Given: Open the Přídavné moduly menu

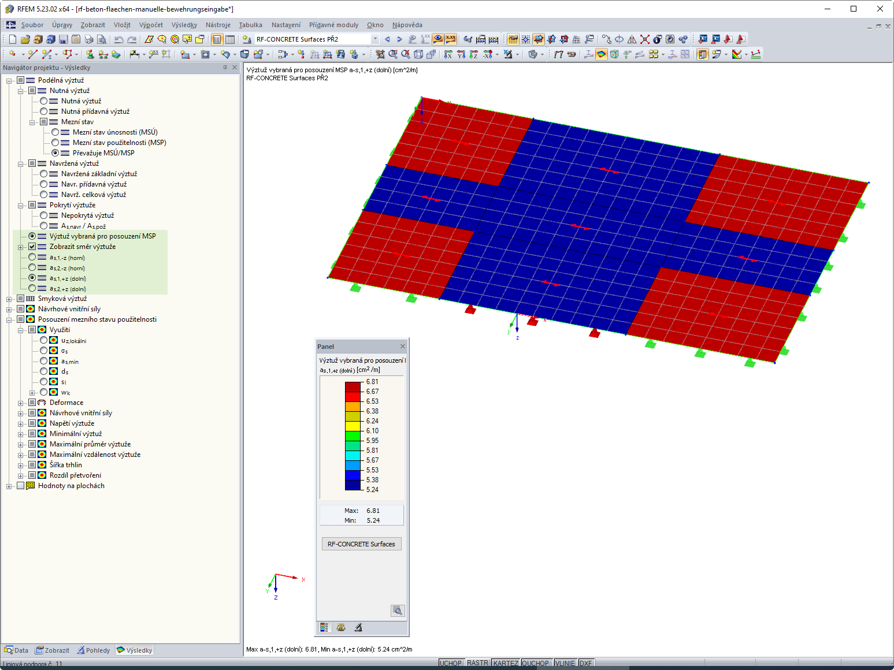Looking at the screenshot, I should point(333,25).
